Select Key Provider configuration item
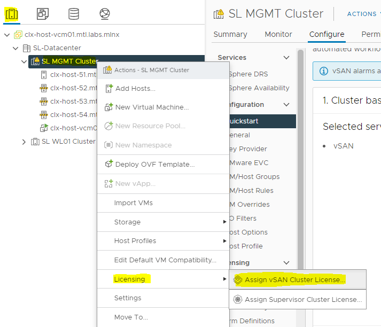The height and width of the screenshot is (327, 381). point(248,149)
